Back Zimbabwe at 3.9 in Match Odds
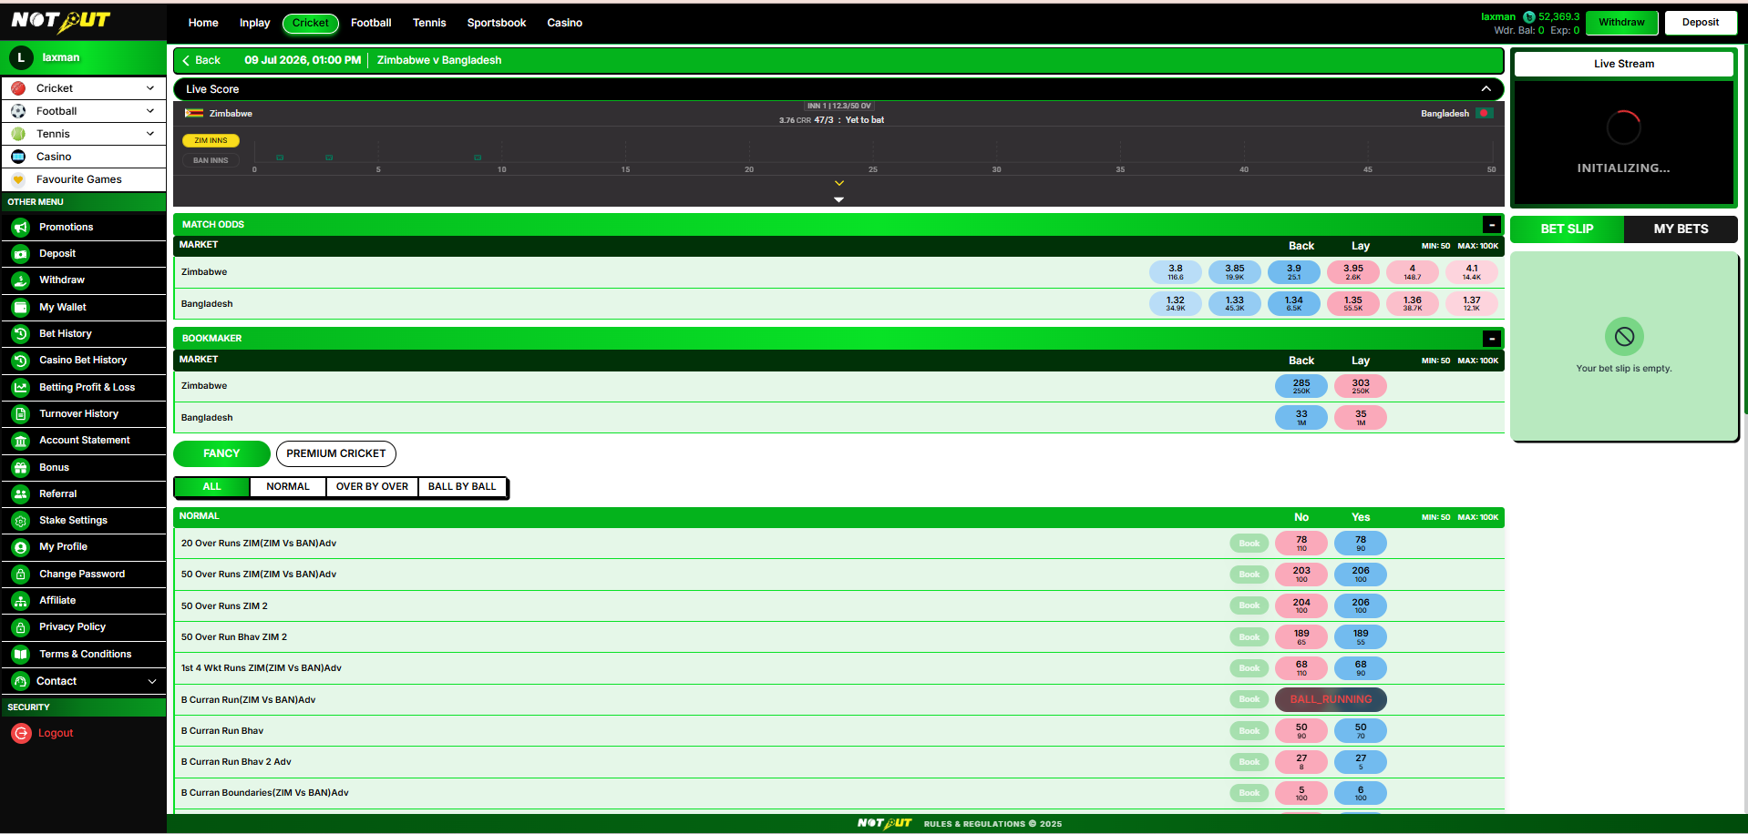 pos(1294,272)
